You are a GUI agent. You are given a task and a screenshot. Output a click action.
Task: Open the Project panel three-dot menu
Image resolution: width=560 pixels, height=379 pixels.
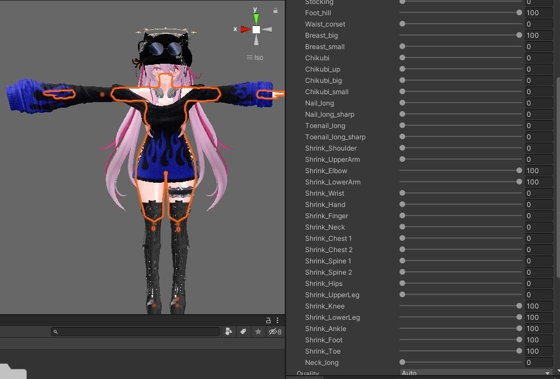pos(277,320)
